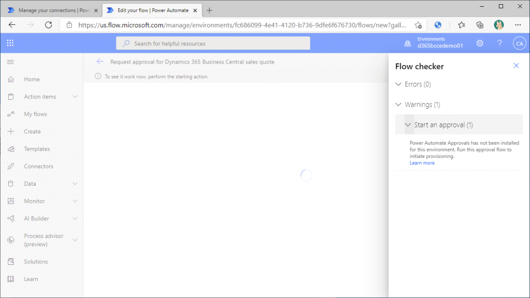Click the Connectors plug icon
Image resolution: width=530 pixels, height=298 pixels.
pyautogui.click(x=11, y=166)
